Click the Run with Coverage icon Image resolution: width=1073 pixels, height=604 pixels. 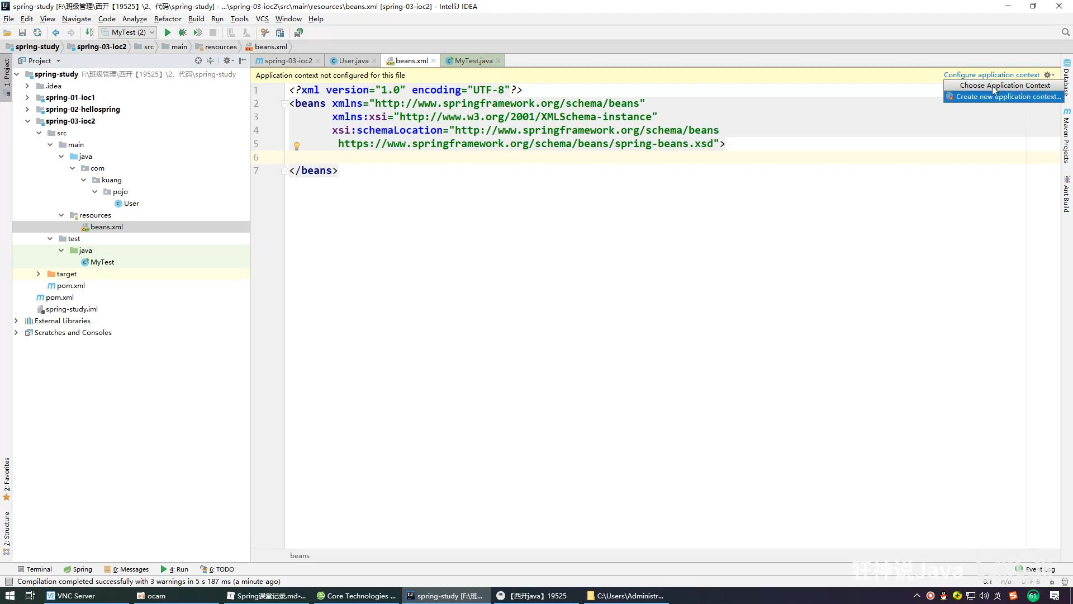tap(197, 32)
